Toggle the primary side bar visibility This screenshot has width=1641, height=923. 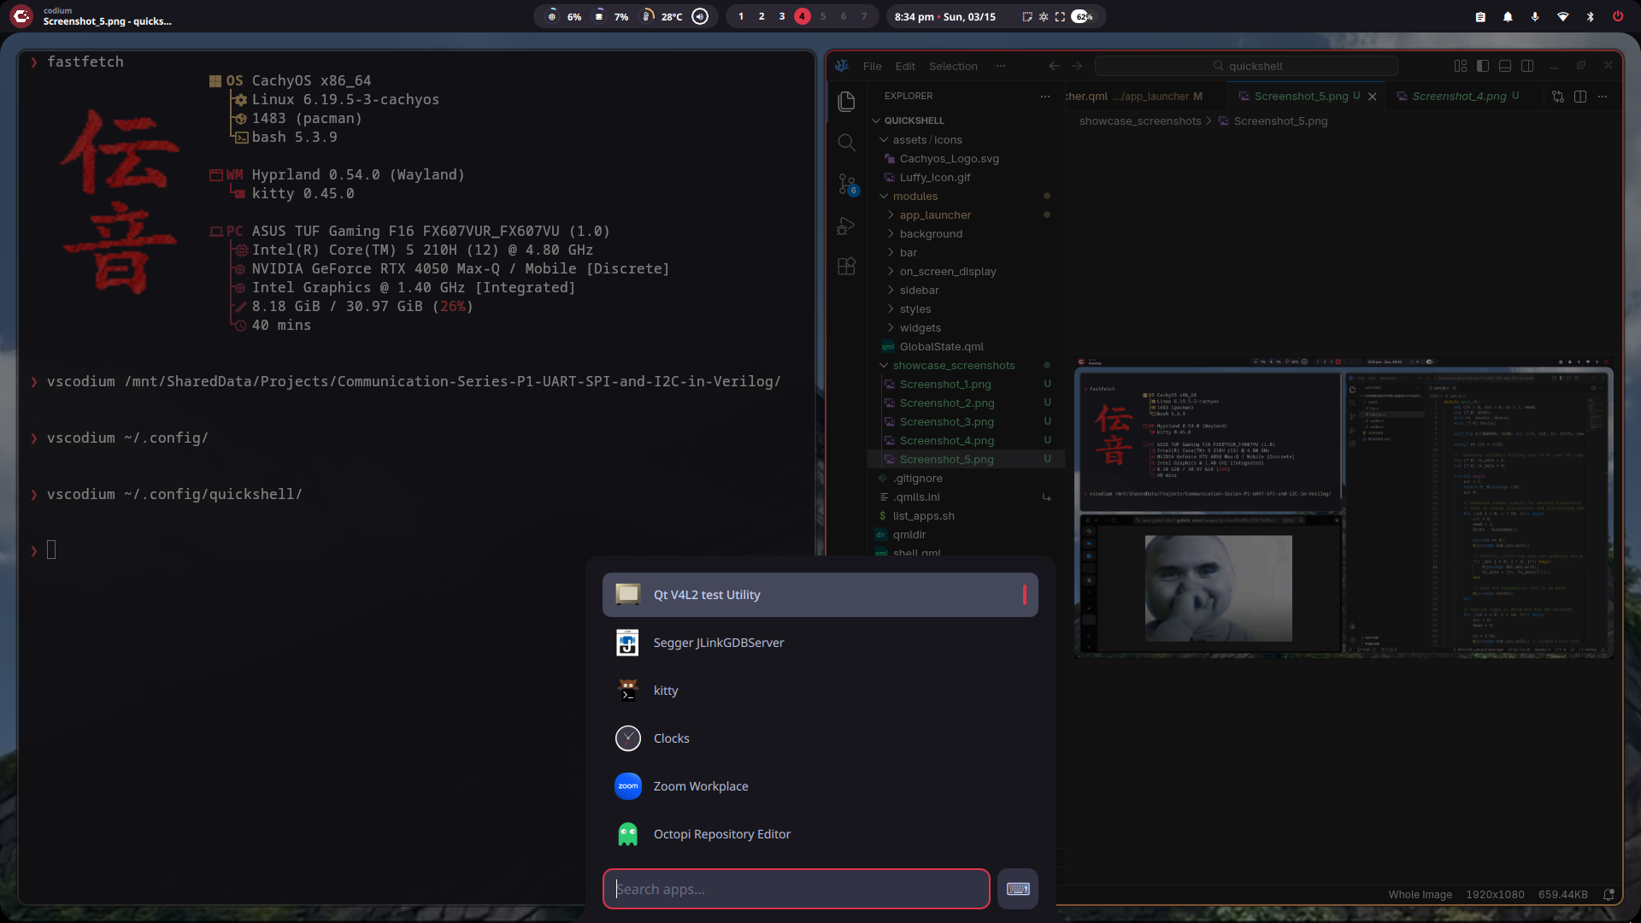(1483, 66)
